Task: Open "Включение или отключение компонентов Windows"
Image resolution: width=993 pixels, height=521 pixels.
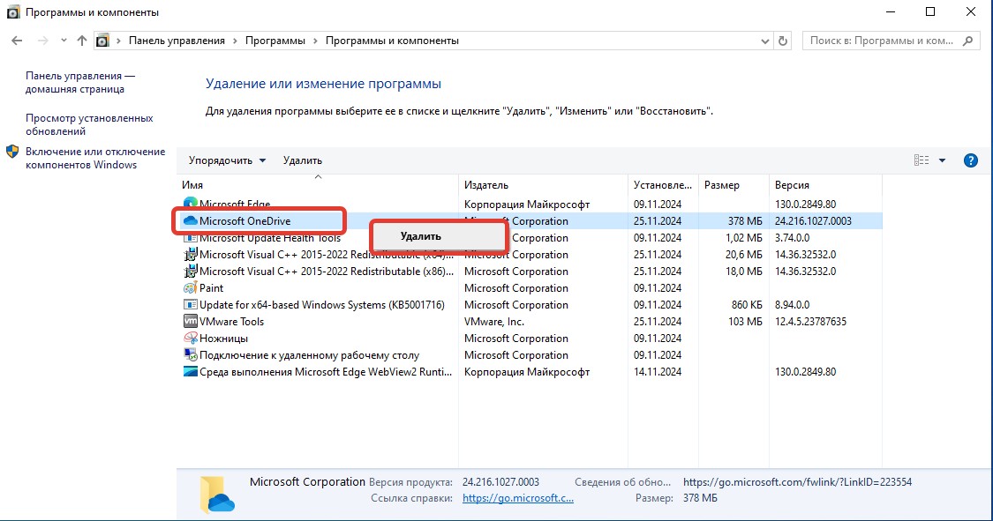Action: 95,158
